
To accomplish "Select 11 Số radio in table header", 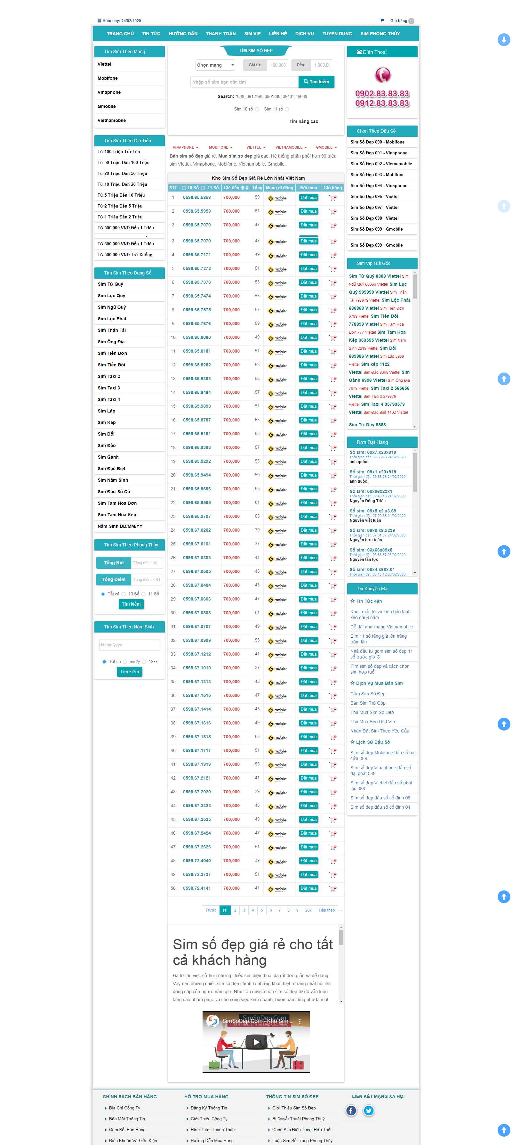I will coord(203,188).
